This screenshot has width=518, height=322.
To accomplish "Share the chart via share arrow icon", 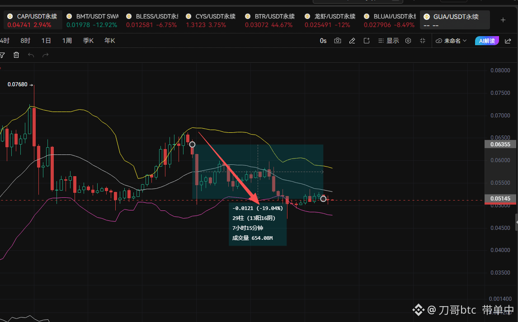I will click(x=508, y=41).
